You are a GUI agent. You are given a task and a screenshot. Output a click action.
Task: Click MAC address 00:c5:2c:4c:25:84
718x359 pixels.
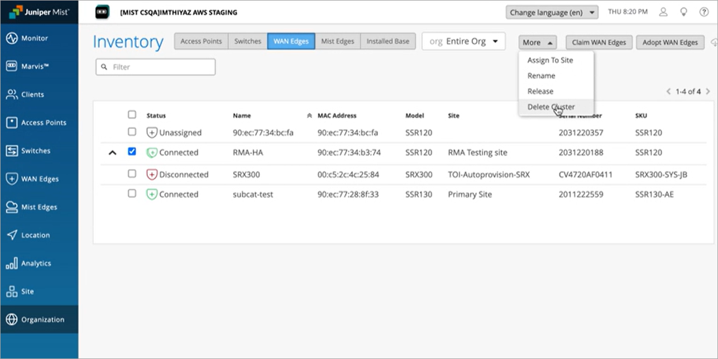(348, 175)
